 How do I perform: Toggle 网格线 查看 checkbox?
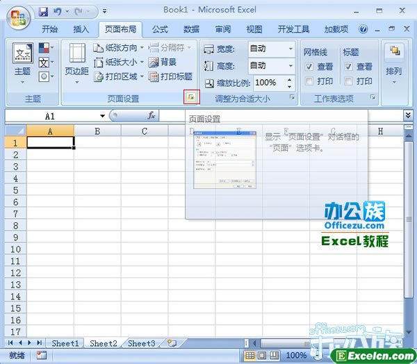(309, 67)
